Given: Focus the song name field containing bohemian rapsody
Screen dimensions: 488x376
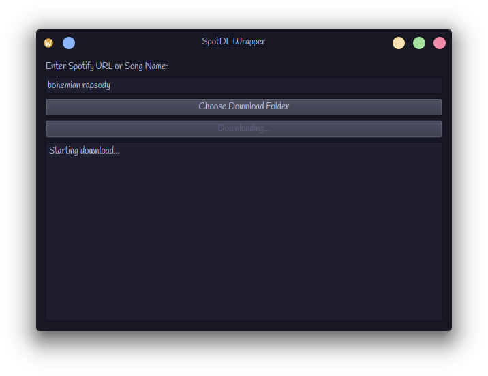Looking at the screenshot, I should pyautogui.click(x=244, y=85).
